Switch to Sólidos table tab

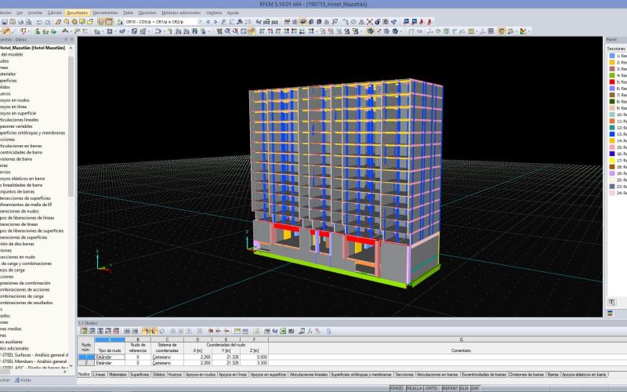click(x=159, y=375)
